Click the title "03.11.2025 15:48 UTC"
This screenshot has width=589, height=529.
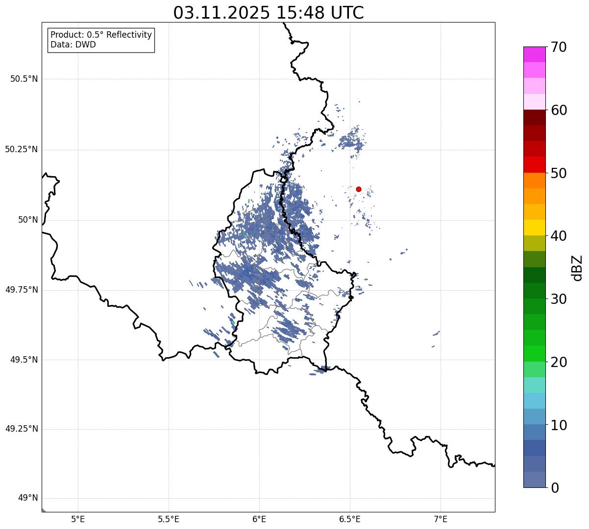point(269,13)
